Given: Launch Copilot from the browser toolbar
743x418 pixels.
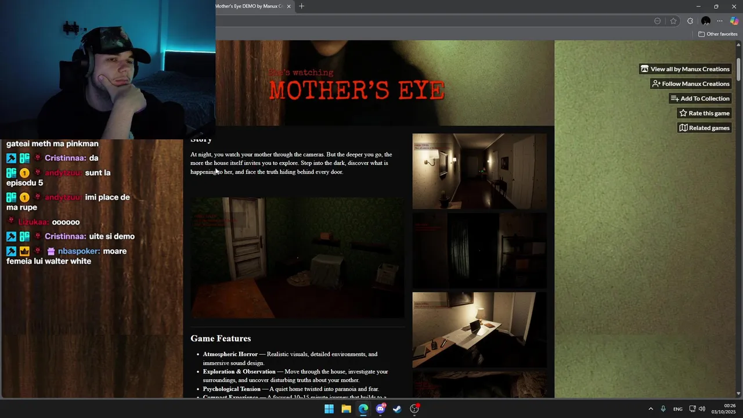Looking at the screenshot, I should click(x=734, y=21).
